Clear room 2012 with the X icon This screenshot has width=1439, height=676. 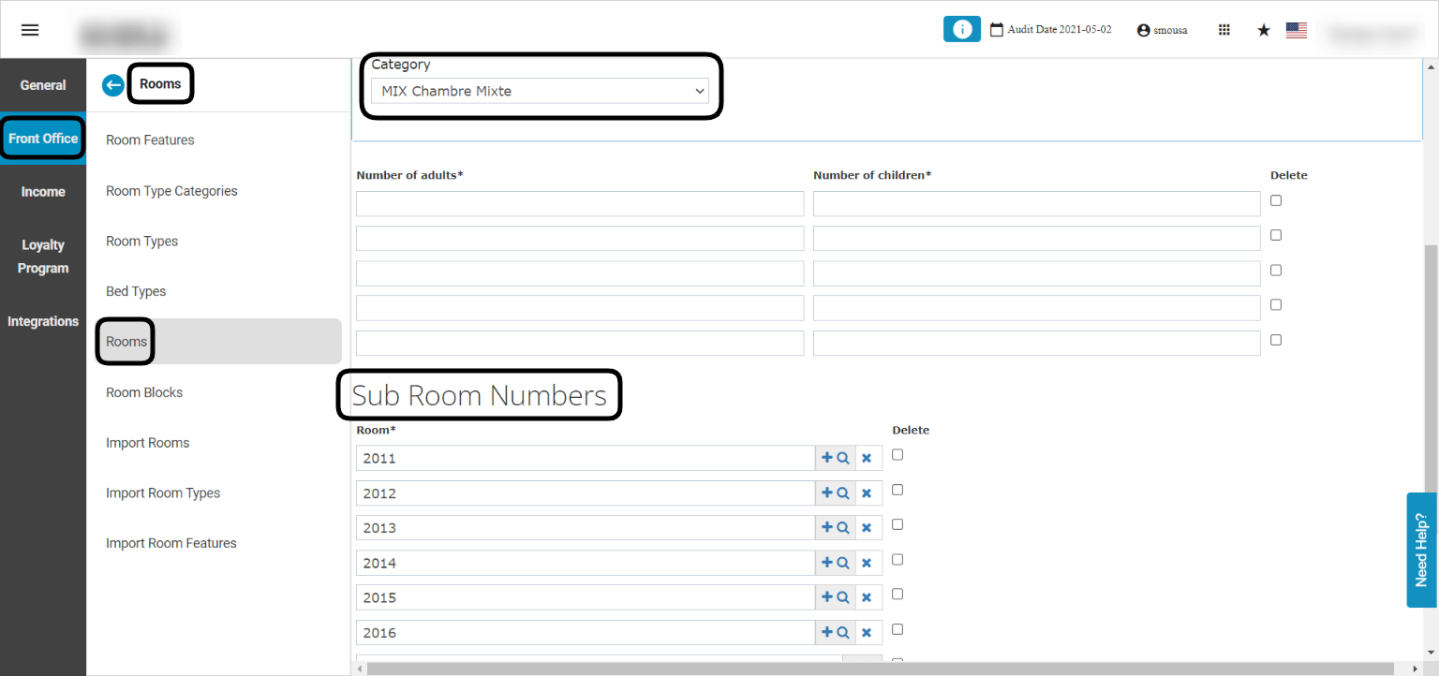(867, 492)
